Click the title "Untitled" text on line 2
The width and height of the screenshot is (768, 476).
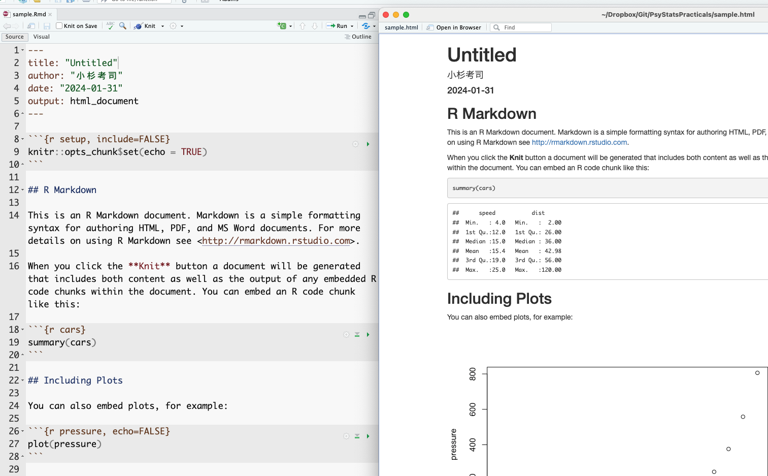(x=91, y=63)
